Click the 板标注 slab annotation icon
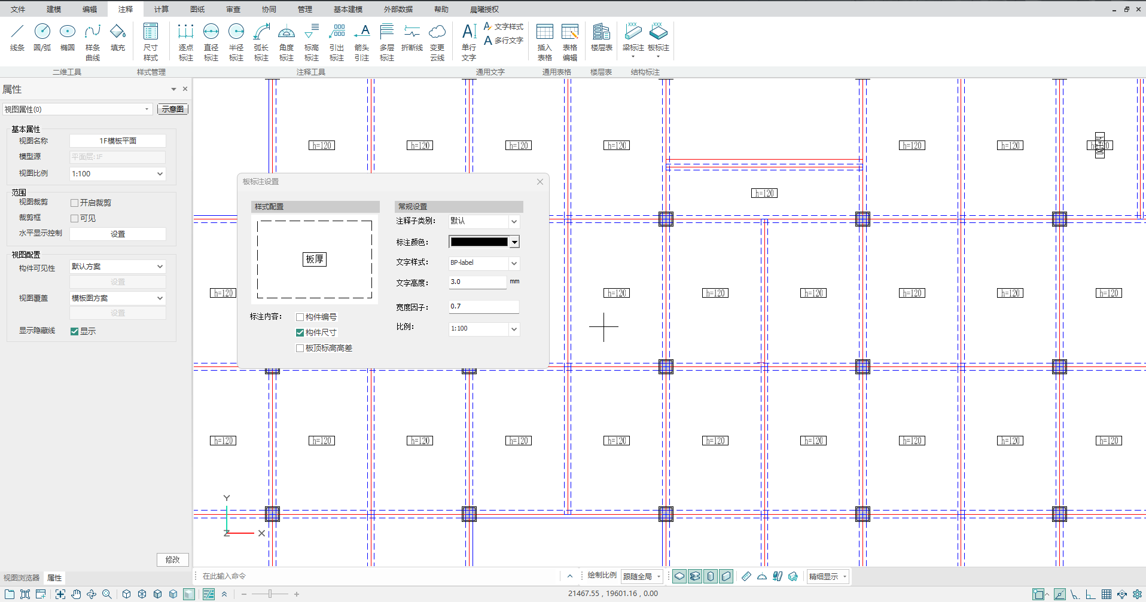Image resolution: width=1146 pixels, height=602 pixels. [x=658, y=38]
